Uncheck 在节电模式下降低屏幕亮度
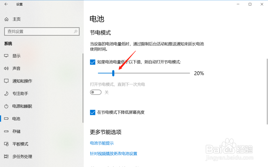 click(x=92, y=112)
